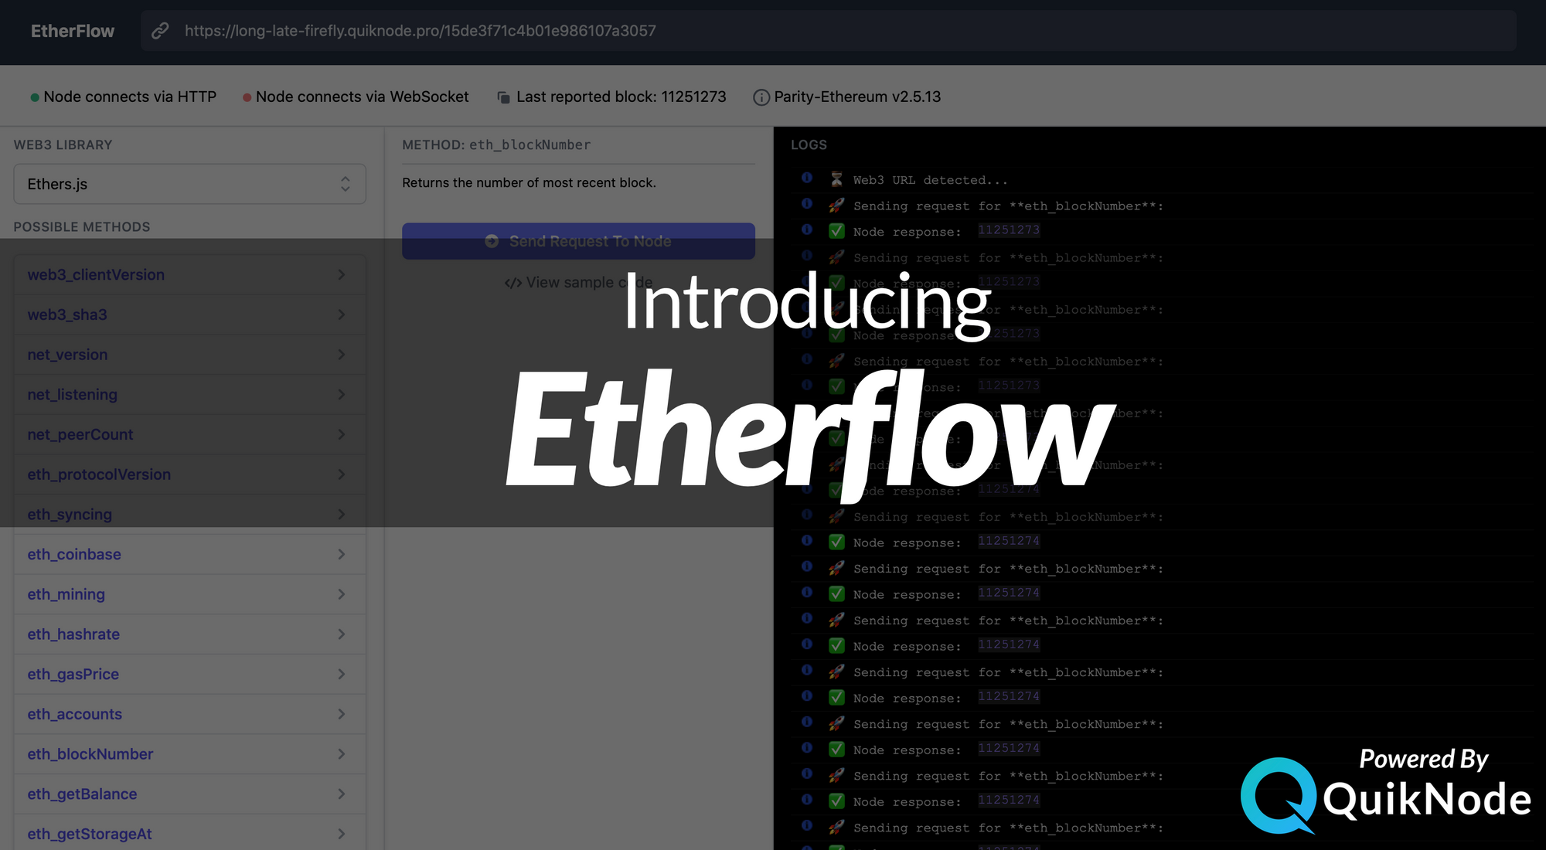Click the send icon inside Send Request button
This screenshot has width=1546, height=850.
click(x=492, y=241)
